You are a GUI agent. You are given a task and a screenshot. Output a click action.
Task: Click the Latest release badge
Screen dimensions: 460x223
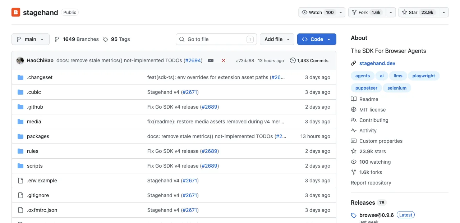coord(406,215)
